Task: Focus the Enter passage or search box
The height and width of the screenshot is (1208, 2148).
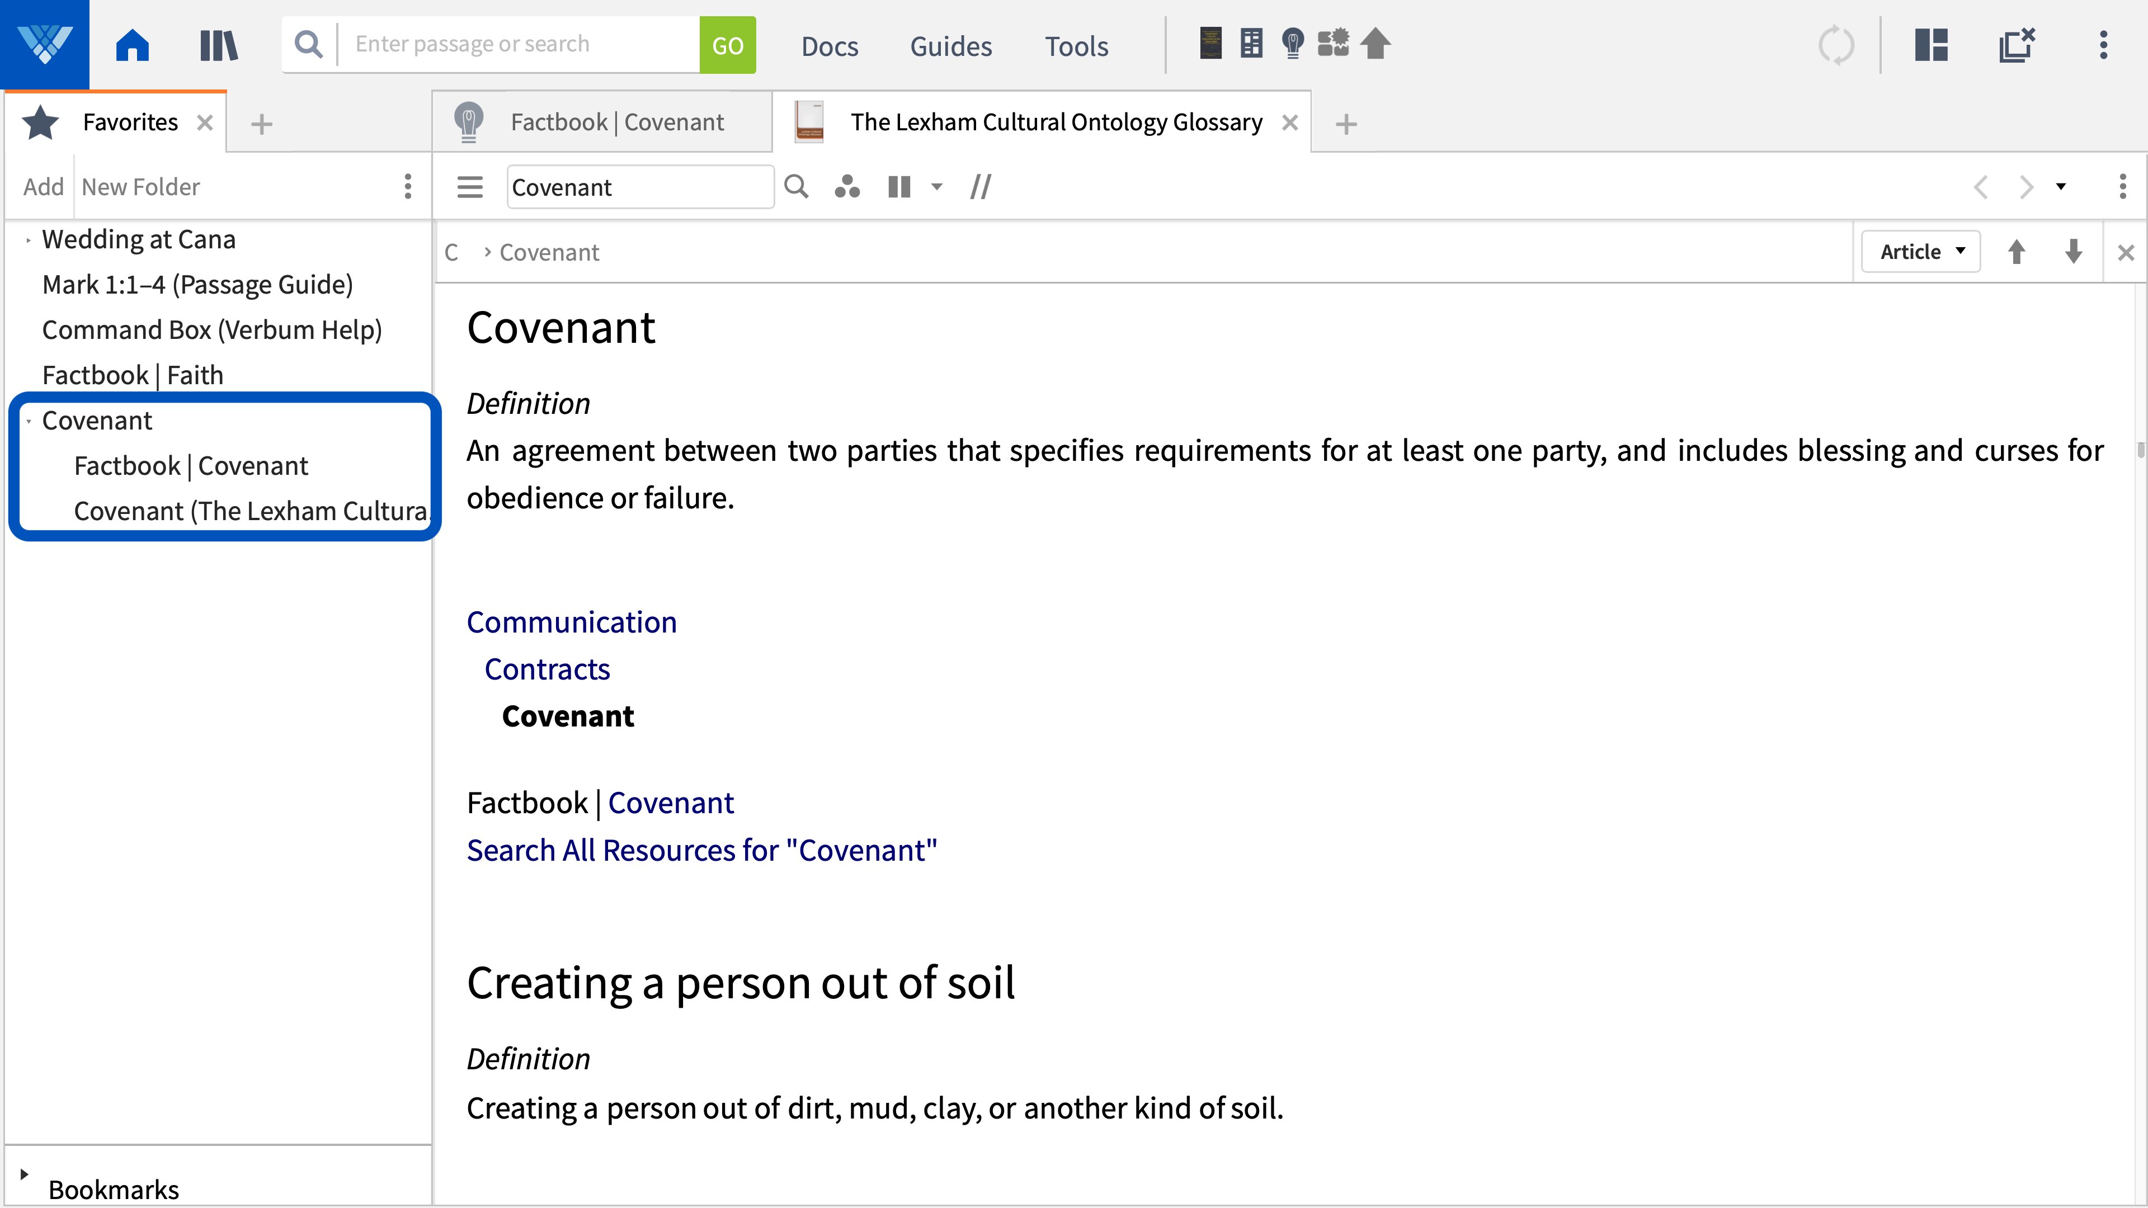Action: click(x=519, y=44)
